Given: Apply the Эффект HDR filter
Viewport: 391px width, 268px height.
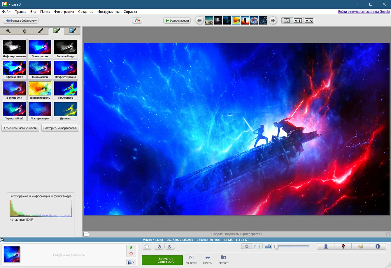Looking at the screenshot, I should 14,69.
